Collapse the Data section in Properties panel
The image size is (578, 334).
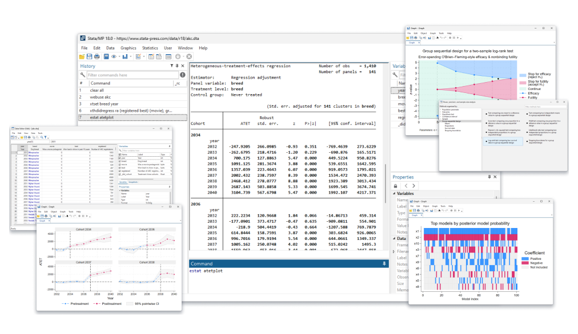pos(394,239)
